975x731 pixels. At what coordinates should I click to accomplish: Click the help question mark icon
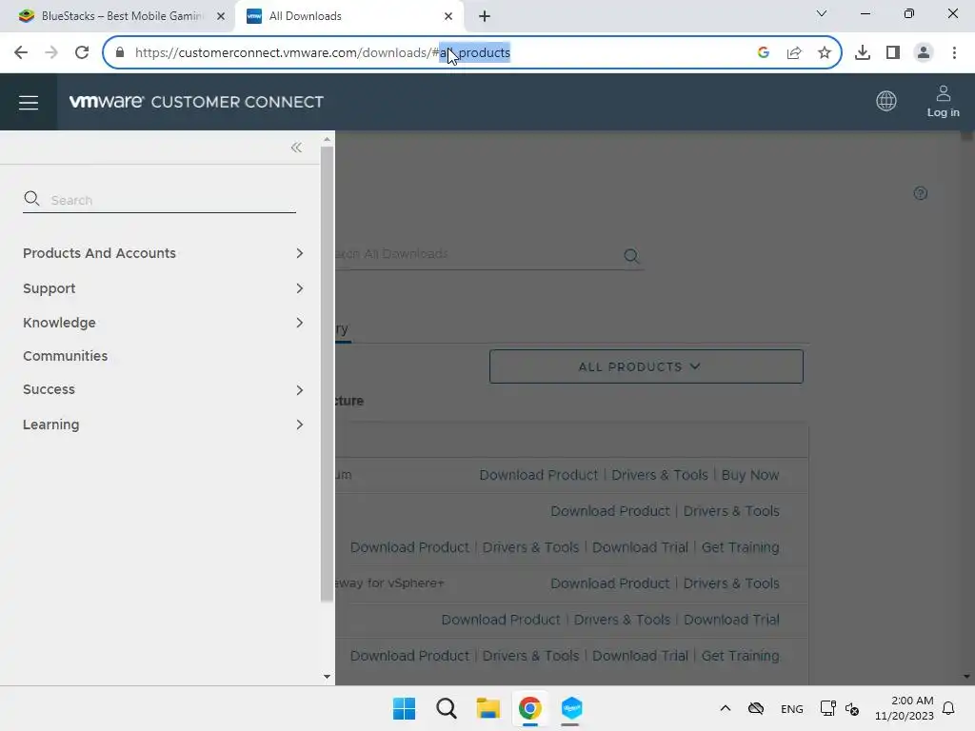pos(921,193)
